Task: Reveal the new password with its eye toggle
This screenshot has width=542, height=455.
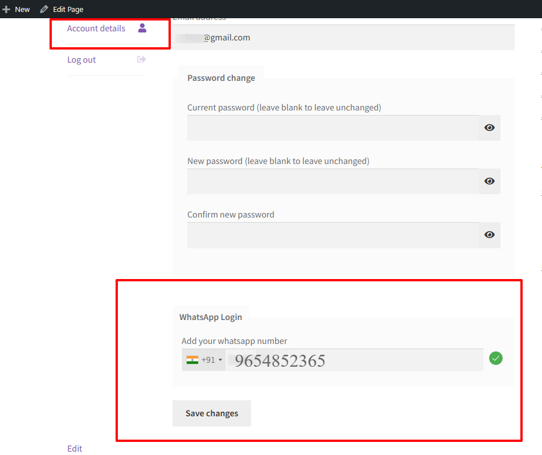Action: pyautogui.click(x=489, y=181)
